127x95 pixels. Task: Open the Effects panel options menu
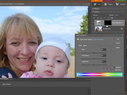(x=125, y=9)
